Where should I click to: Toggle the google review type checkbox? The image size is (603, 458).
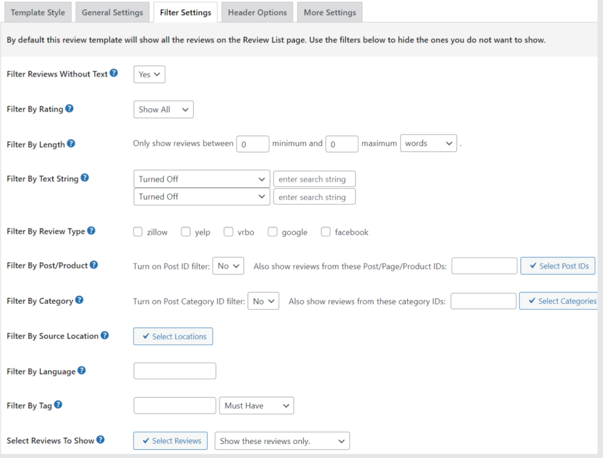(x=273, y=232)
